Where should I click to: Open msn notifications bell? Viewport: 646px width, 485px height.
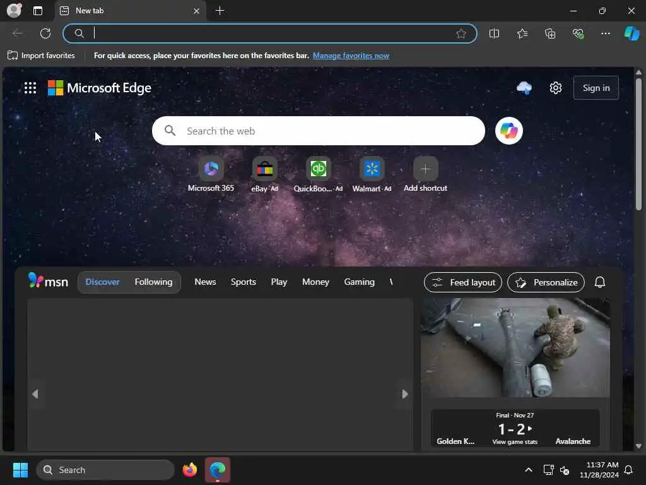600,282
